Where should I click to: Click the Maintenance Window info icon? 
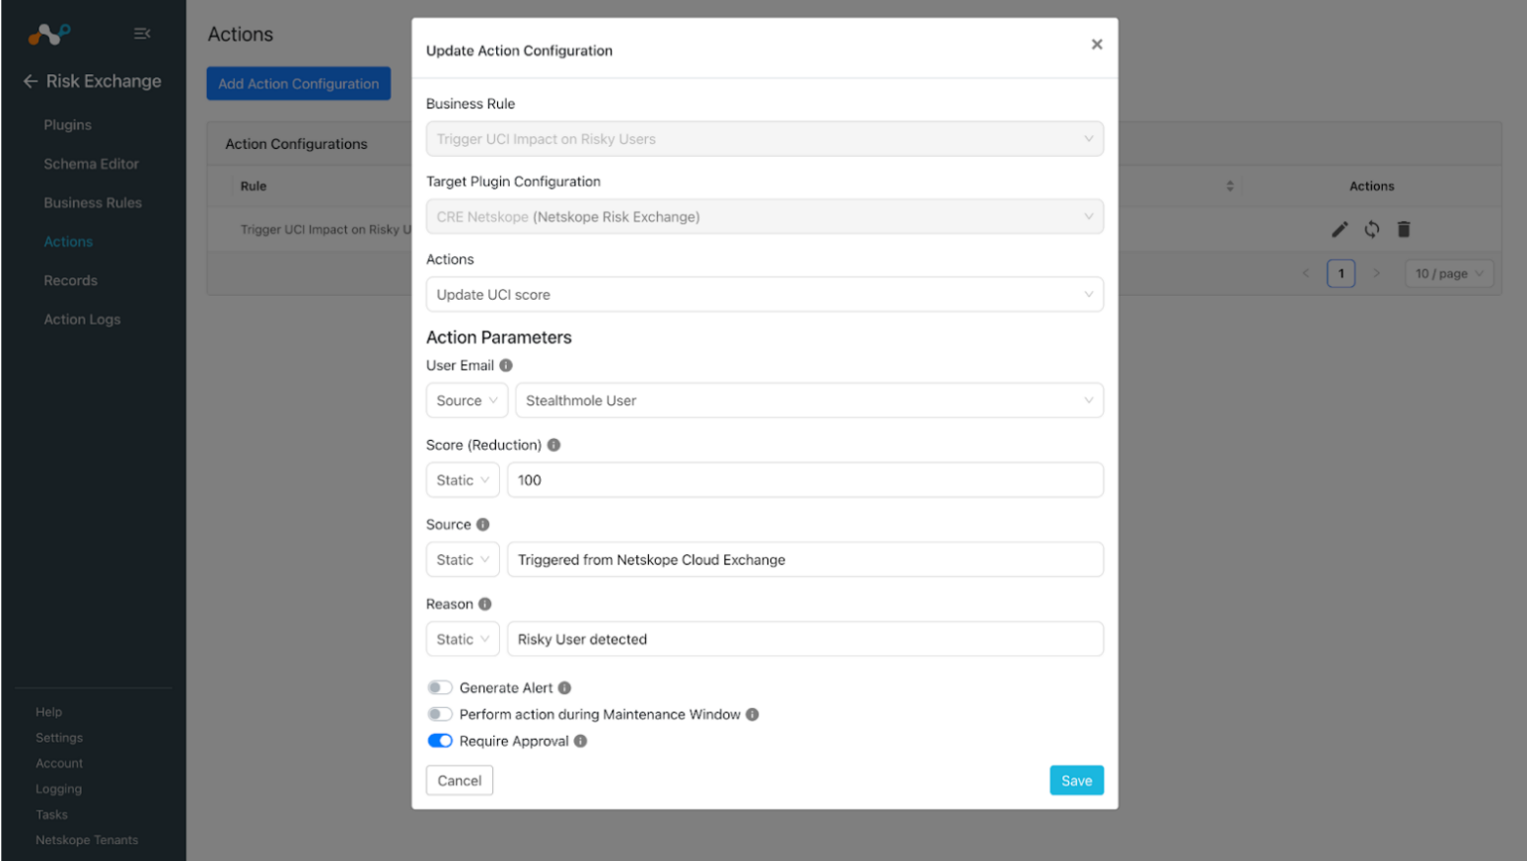click(753, 715)
